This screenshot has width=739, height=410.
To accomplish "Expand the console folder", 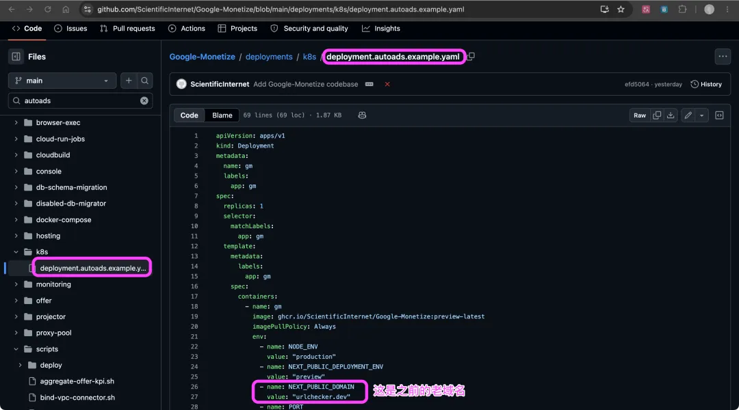I will (x=16, y=172).
